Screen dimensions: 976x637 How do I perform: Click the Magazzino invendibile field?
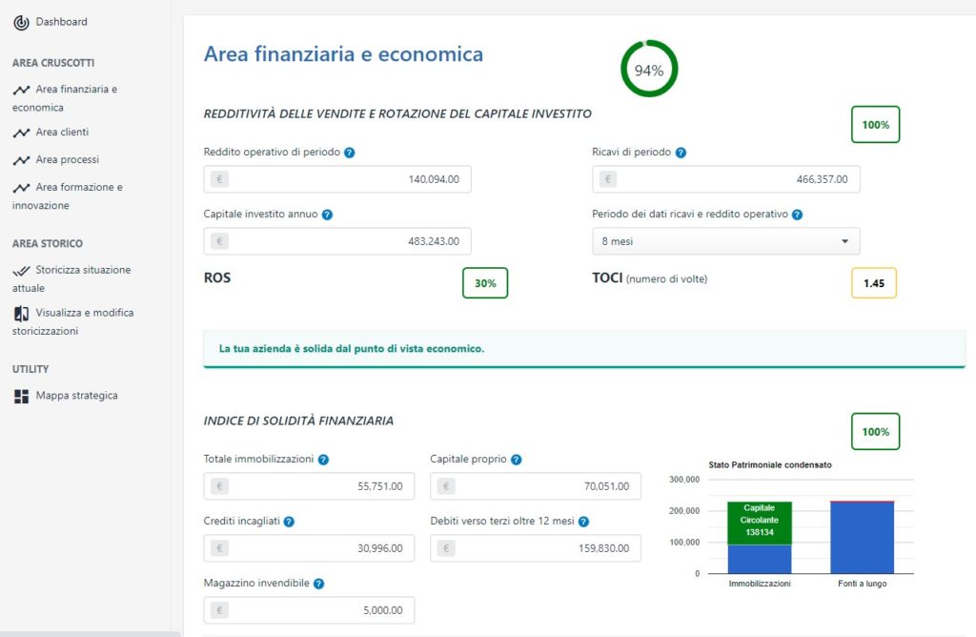(x=309, y=611)
